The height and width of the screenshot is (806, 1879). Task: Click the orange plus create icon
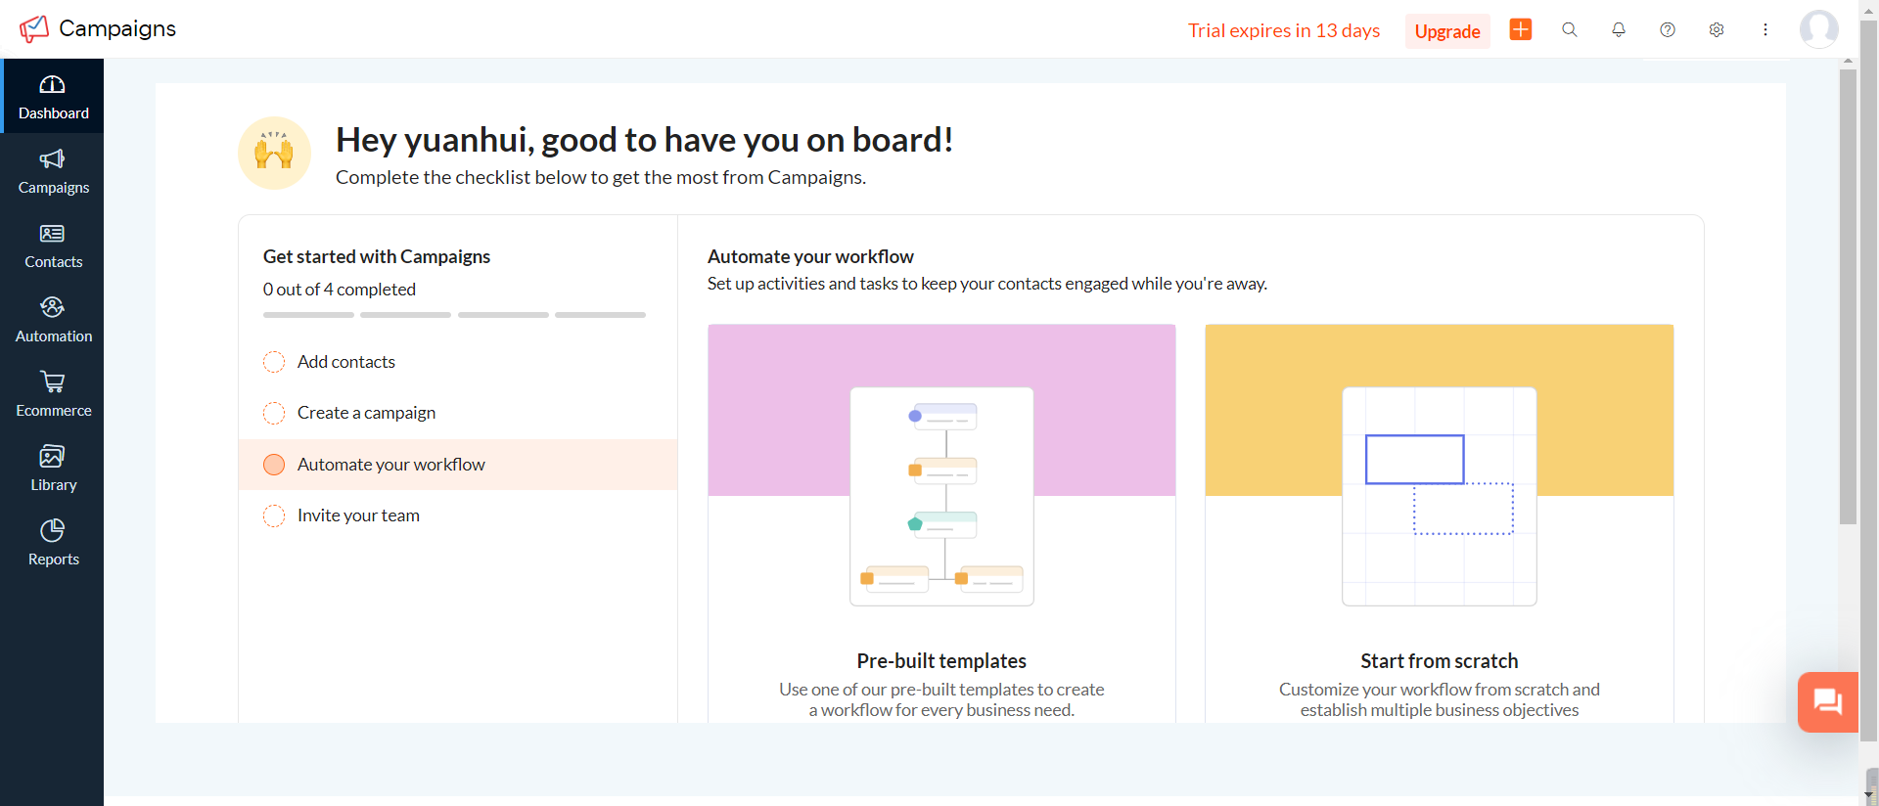point(1521,29)
